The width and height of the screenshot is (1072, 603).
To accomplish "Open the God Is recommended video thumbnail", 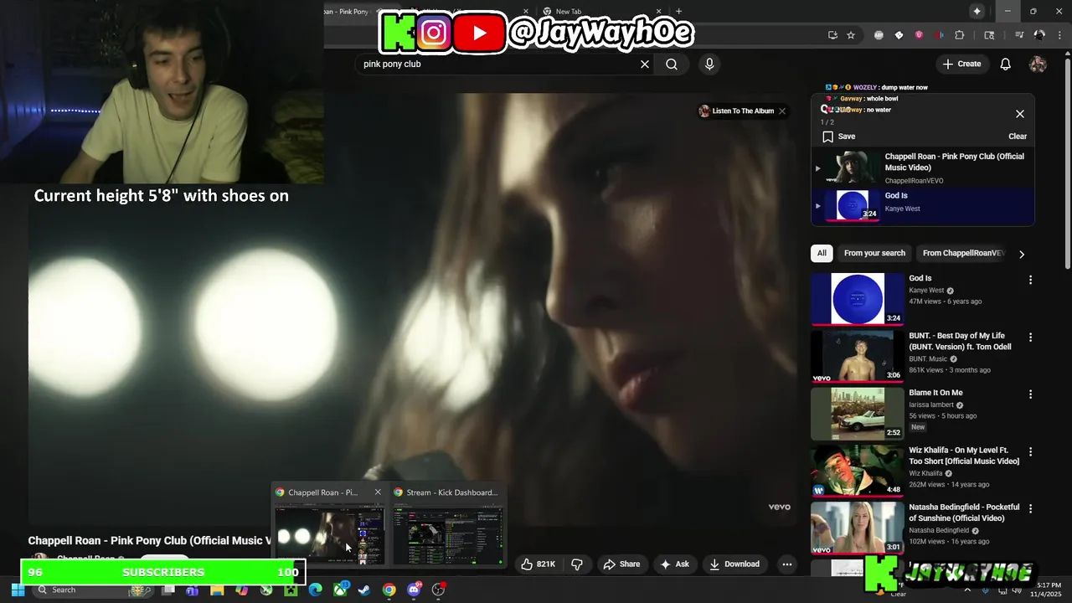I will pyautogui.click(x=858, y=299).
